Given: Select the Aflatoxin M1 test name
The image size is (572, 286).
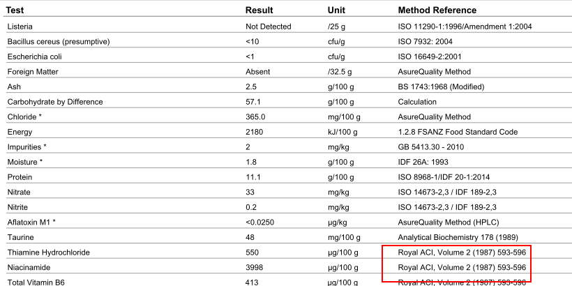Looking at the screenshot, I should 31,222.
